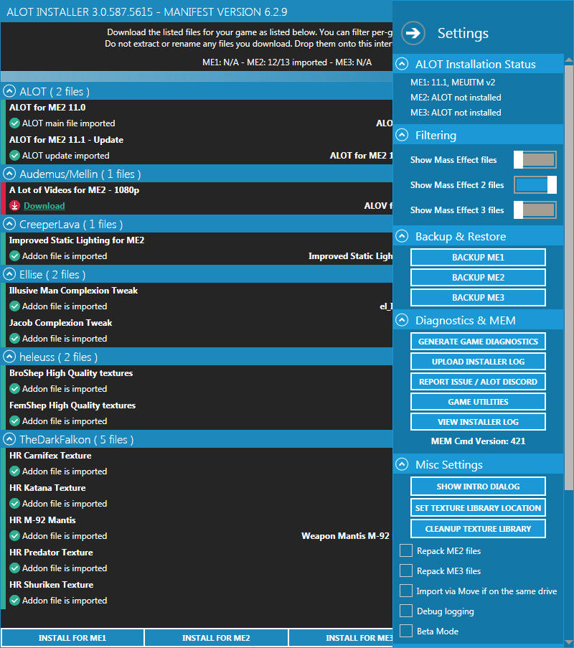Click the ME2: 12/13 imported status line
The width and height of the screenshot is (574, 648).
tap(287, 62)
